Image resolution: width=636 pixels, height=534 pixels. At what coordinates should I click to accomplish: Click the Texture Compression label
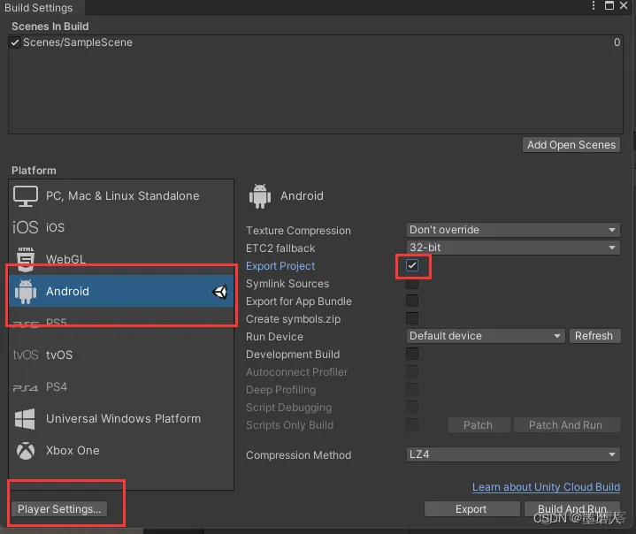tap(298, 231)
